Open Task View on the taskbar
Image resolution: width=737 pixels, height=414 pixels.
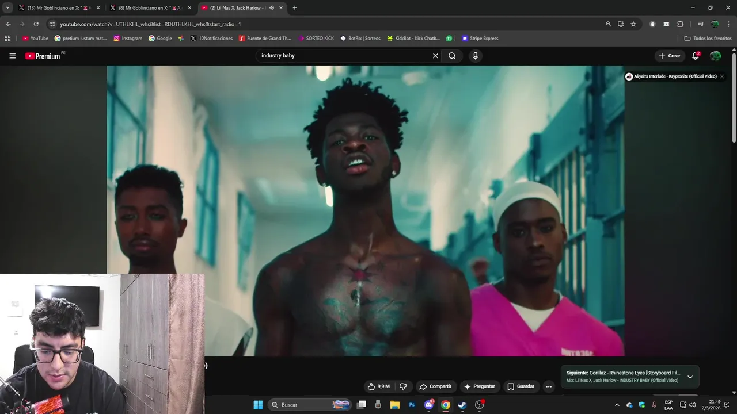[x=361, y=405]
